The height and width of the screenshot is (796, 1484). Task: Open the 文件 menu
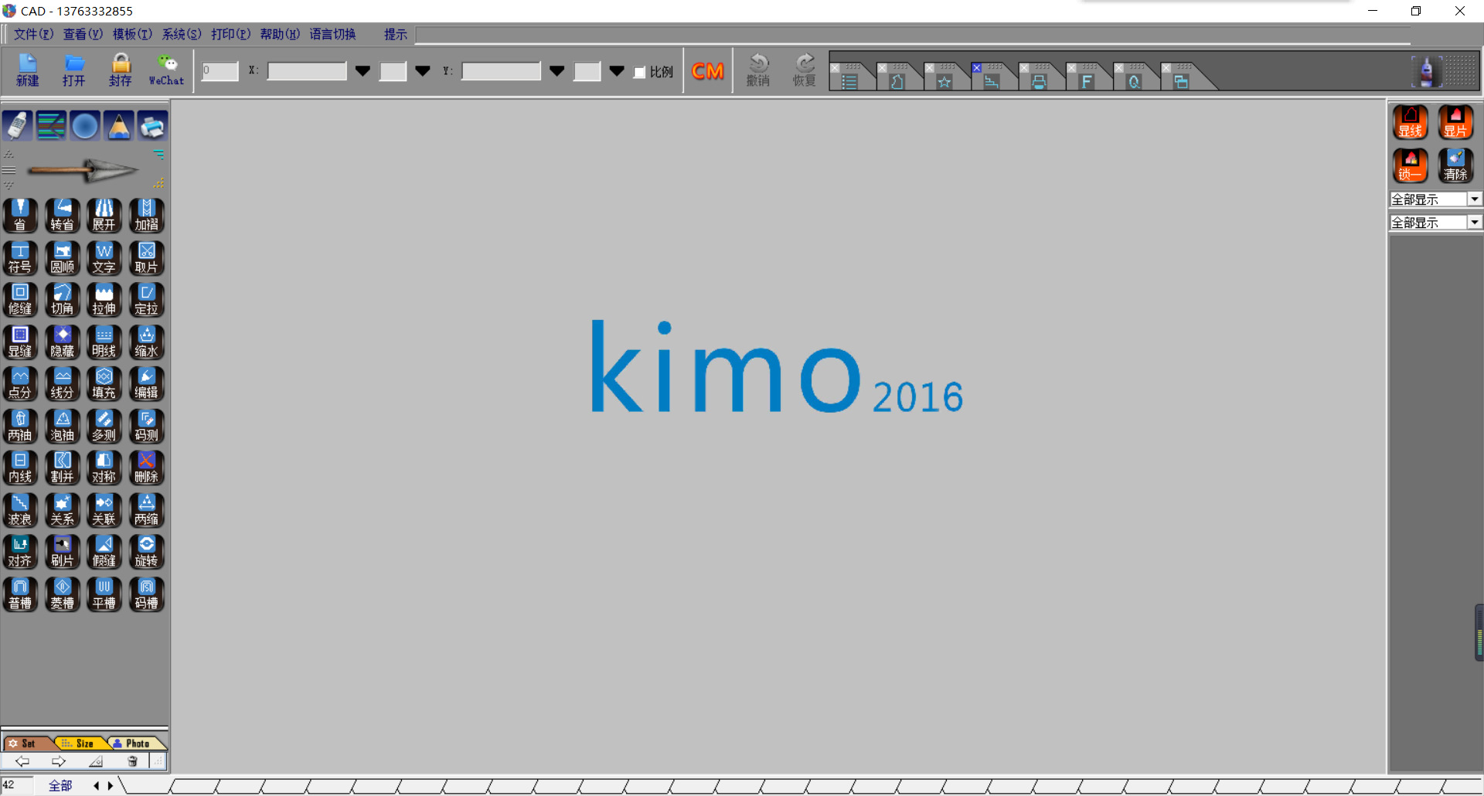(x=33, y=34)
